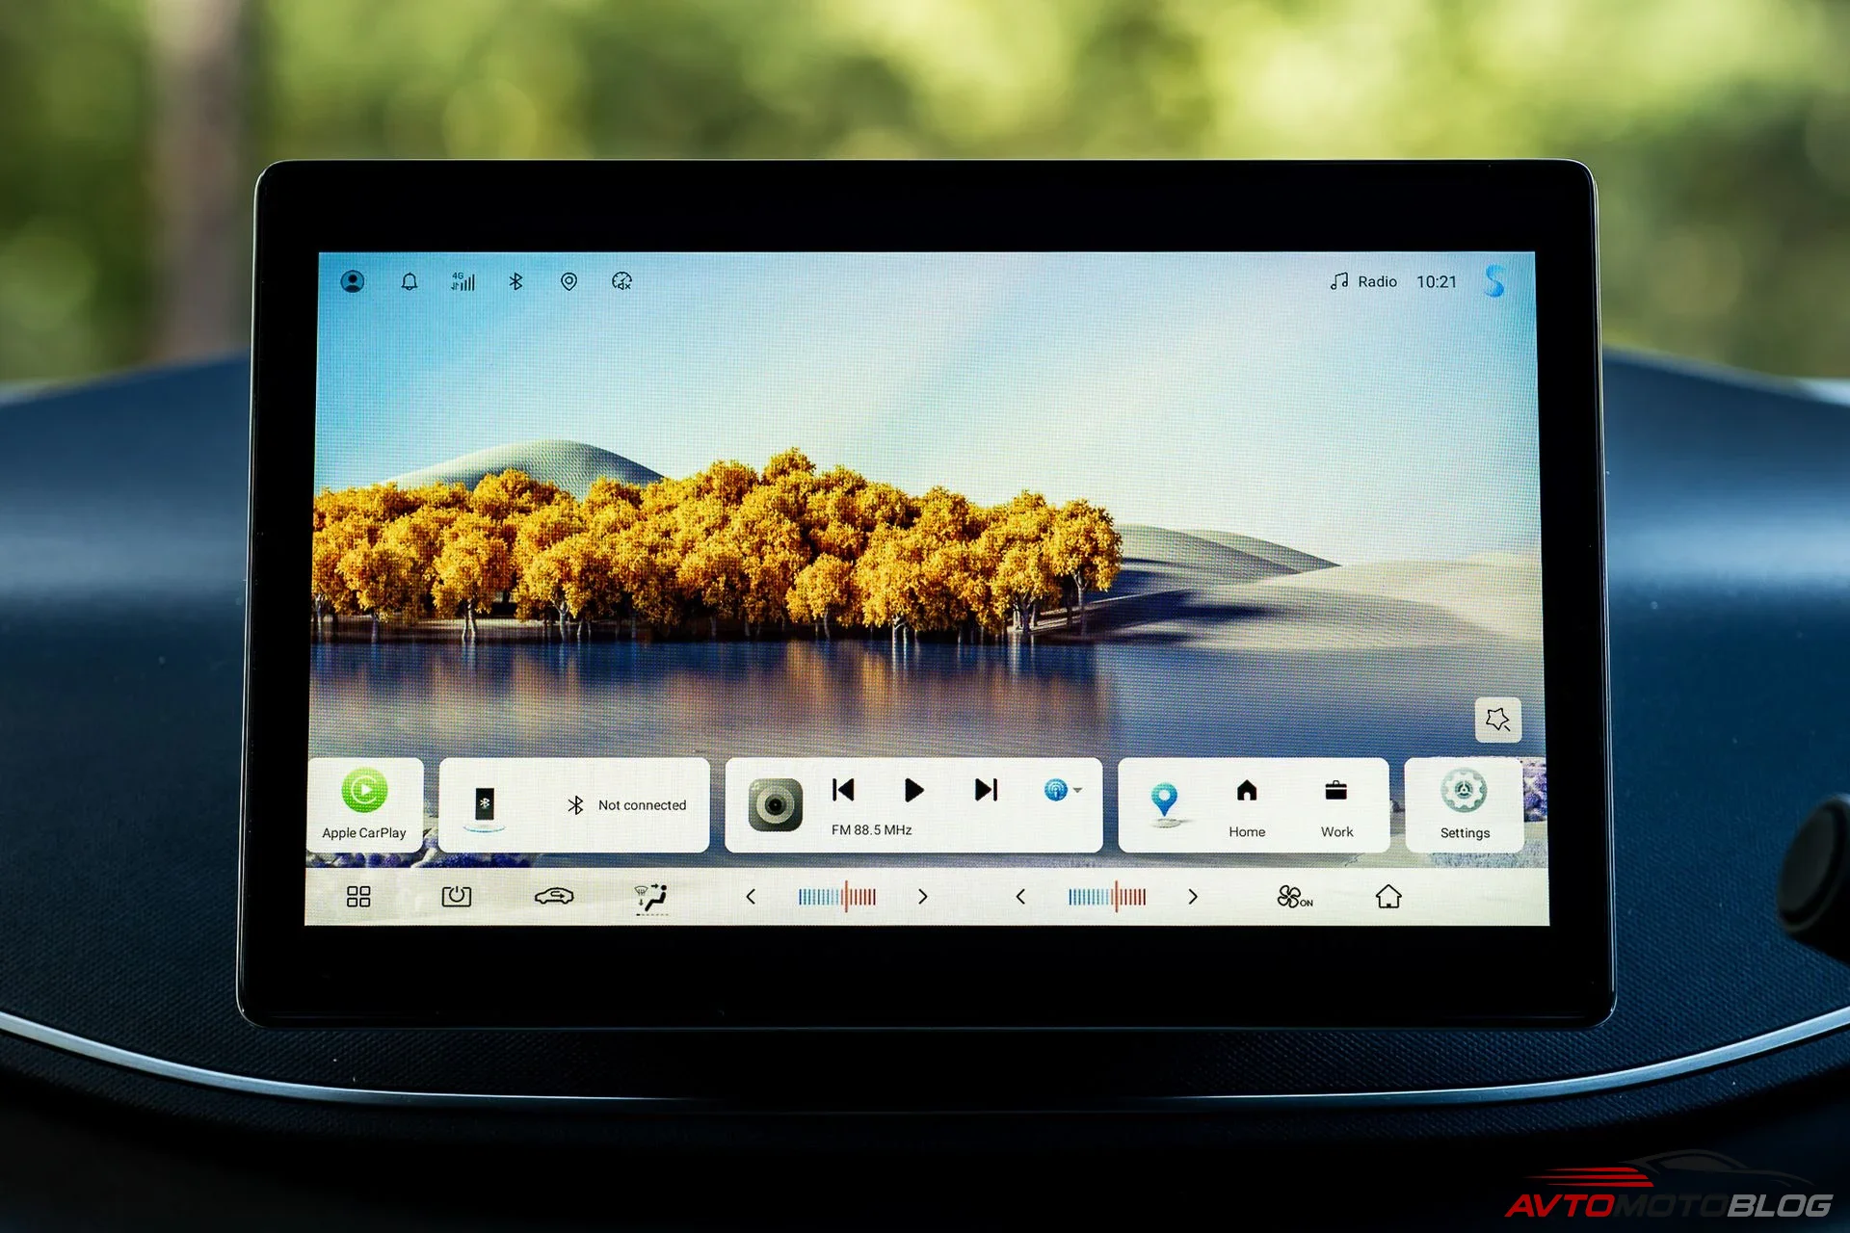Viewport: 1850px width, 1233px height.
Task: Open the Radio source from status bar
Action: (x=1363, y=281)
